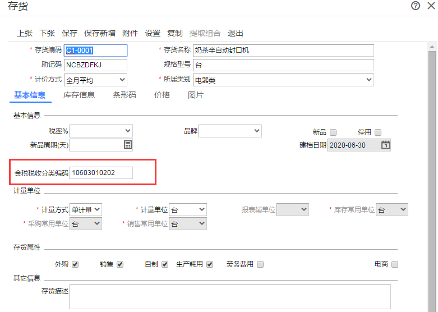
Task: Close the 存货 dialog window
Action: tap(431, 6)
